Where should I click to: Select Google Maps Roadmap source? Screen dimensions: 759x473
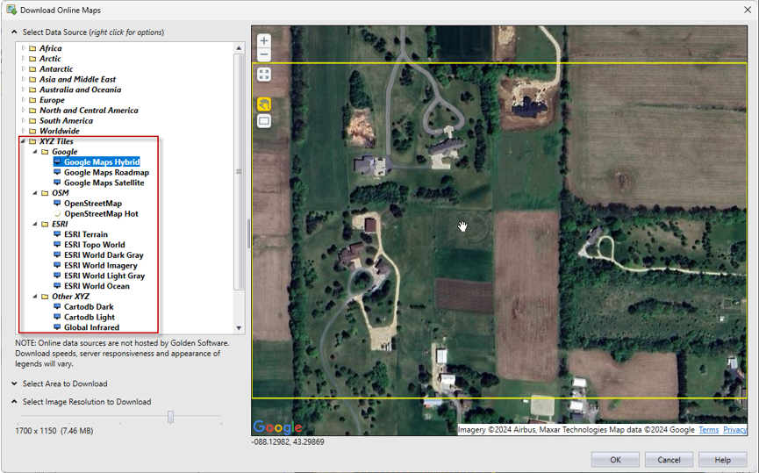106,173
